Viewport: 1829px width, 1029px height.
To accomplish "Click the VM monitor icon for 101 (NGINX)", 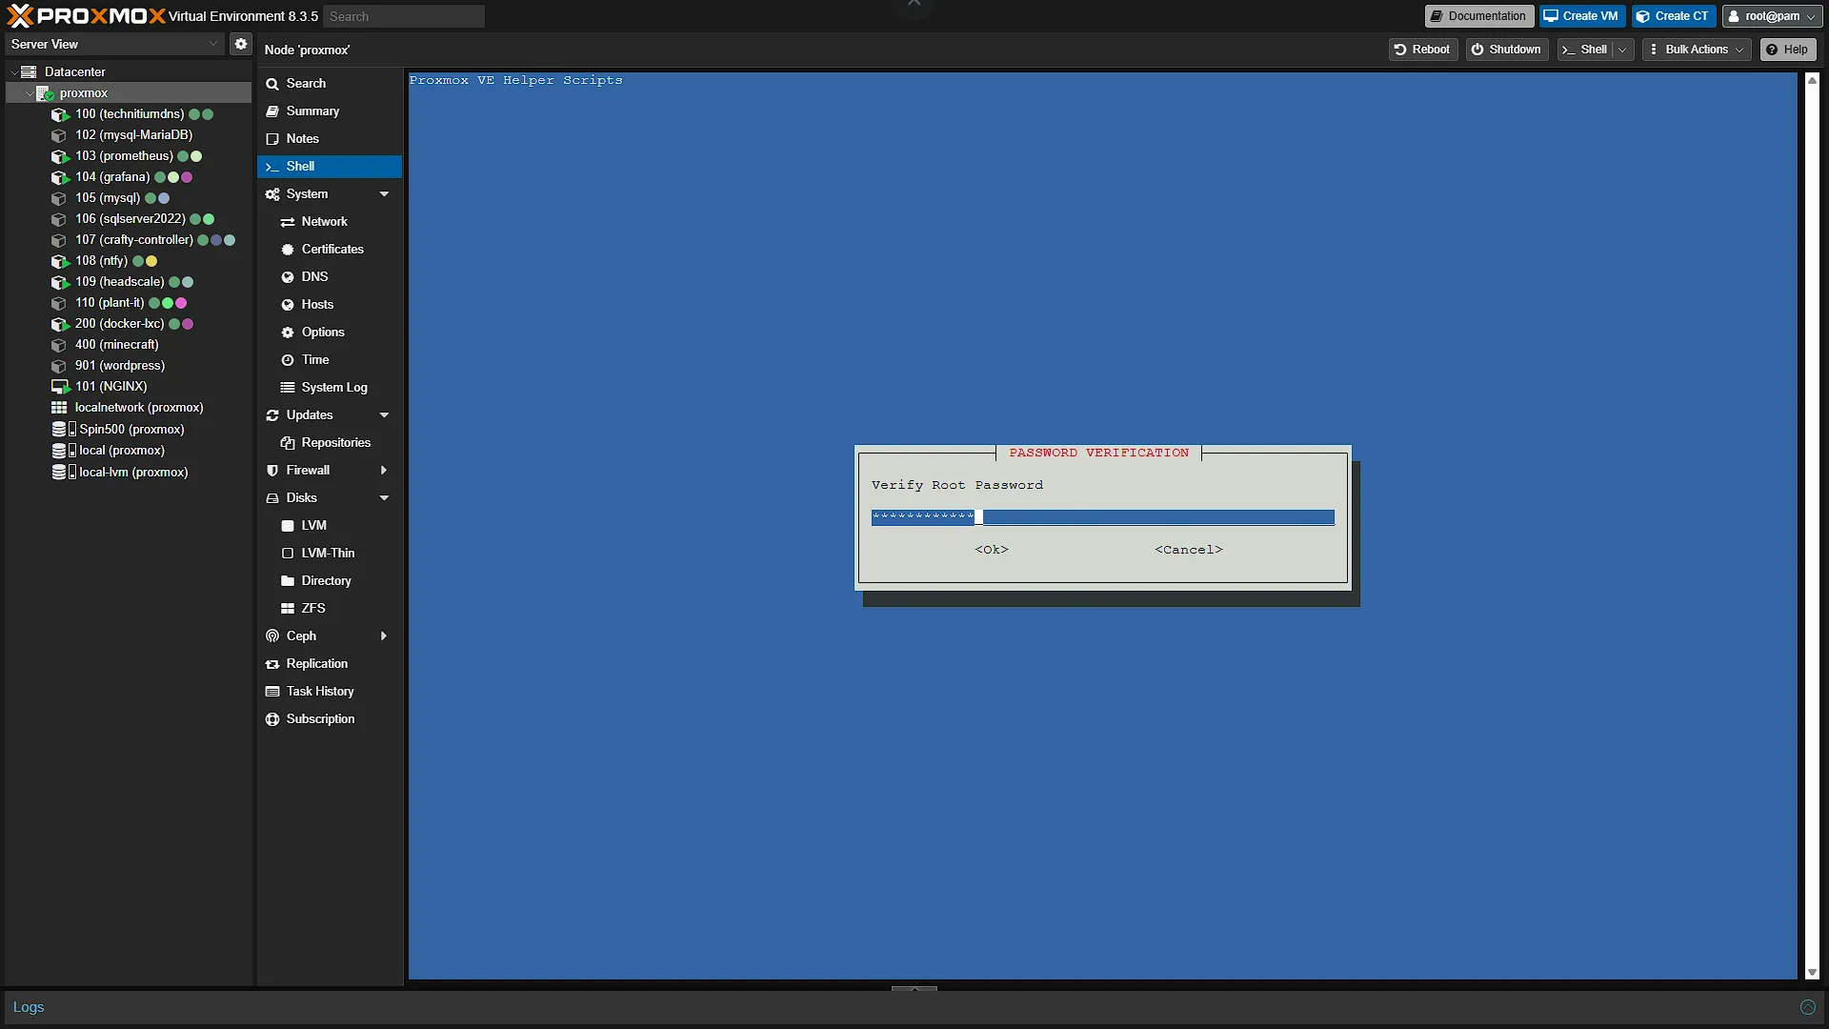I will click(60, 387).
